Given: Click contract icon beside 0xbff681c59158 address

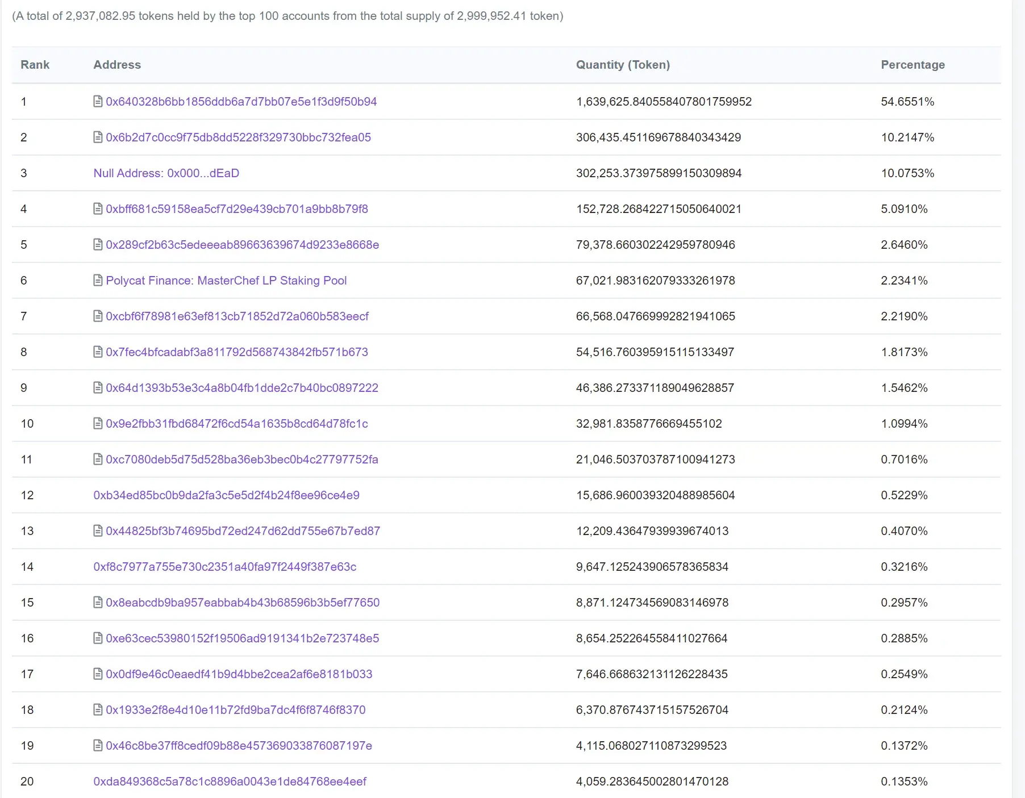Looking at the screenshot, I should [x=98, y=209].
